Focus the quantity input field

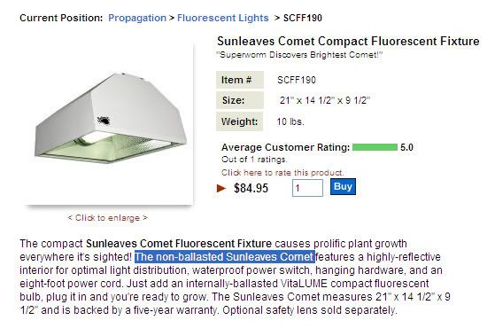307,188
